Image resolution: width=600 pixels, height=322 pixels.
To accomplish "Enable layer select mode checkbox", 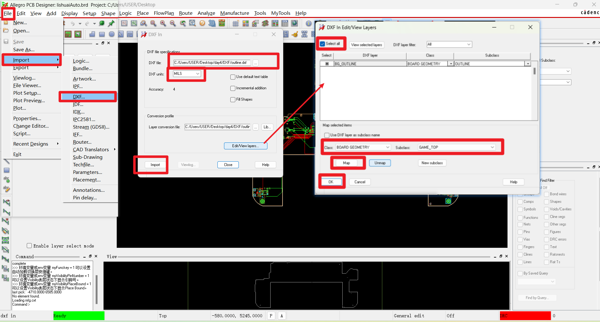I will click(29, 246).
